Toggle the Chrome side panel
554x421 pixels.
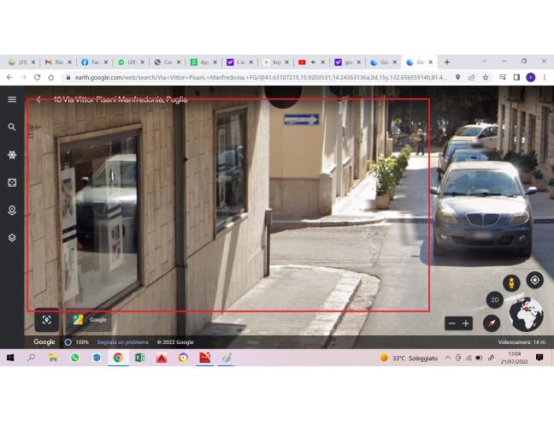coord(516,77)
